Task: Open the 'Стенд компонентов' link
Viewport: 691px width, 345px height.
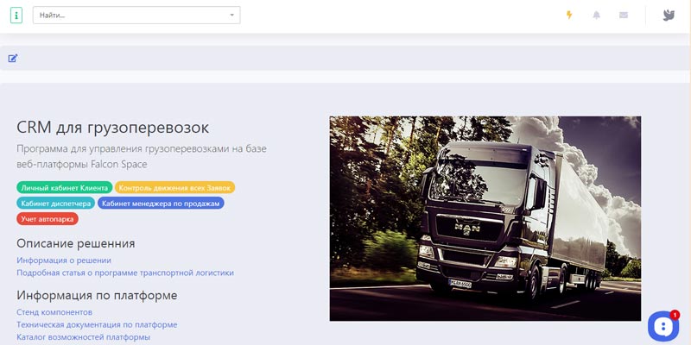Action: [54, 312]
